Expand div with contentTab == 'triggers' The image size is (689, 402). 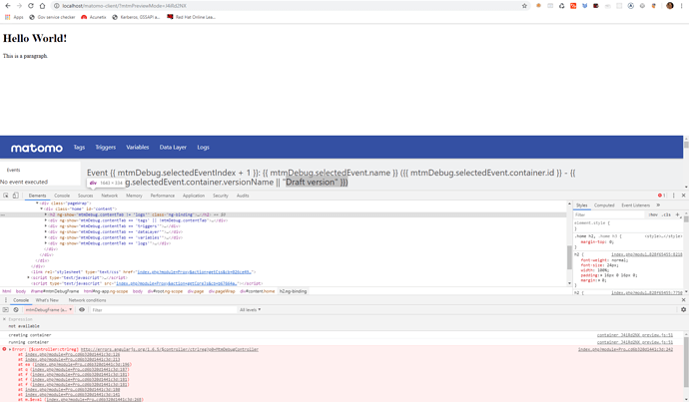click(46, 226)
